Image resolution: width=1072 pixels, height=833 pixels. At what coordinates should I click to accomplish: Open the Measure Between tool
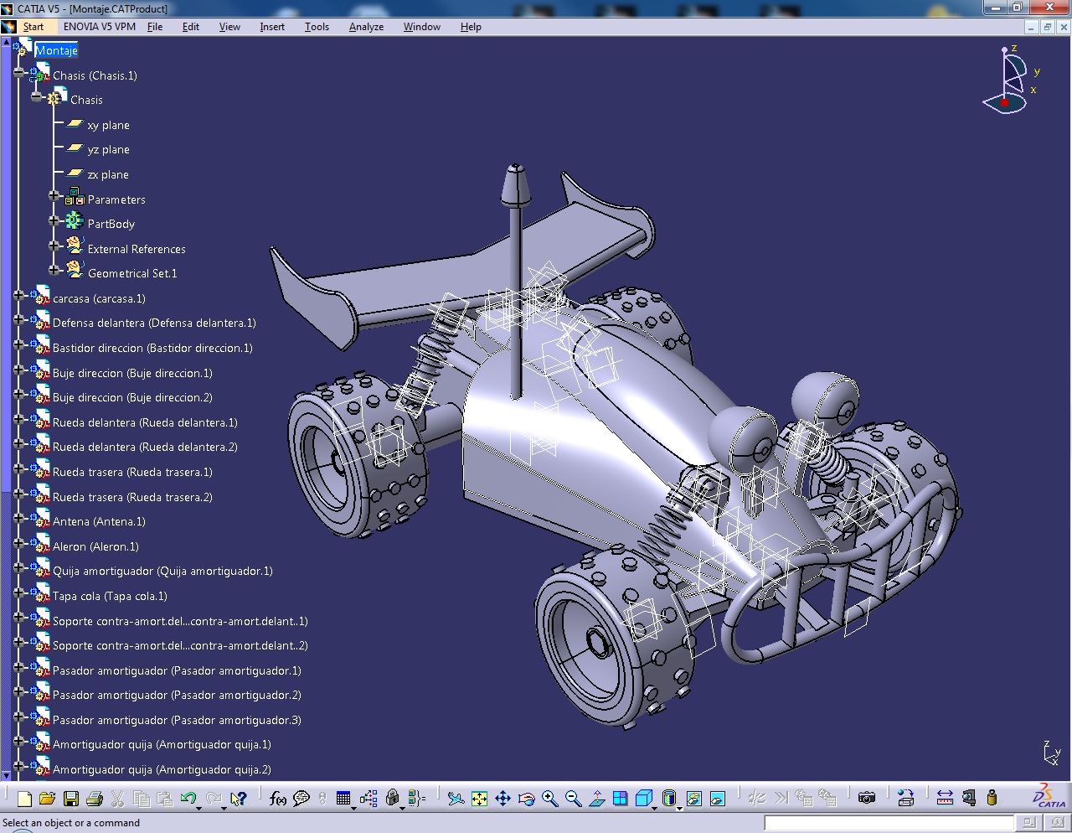click(x=945, y=799)
